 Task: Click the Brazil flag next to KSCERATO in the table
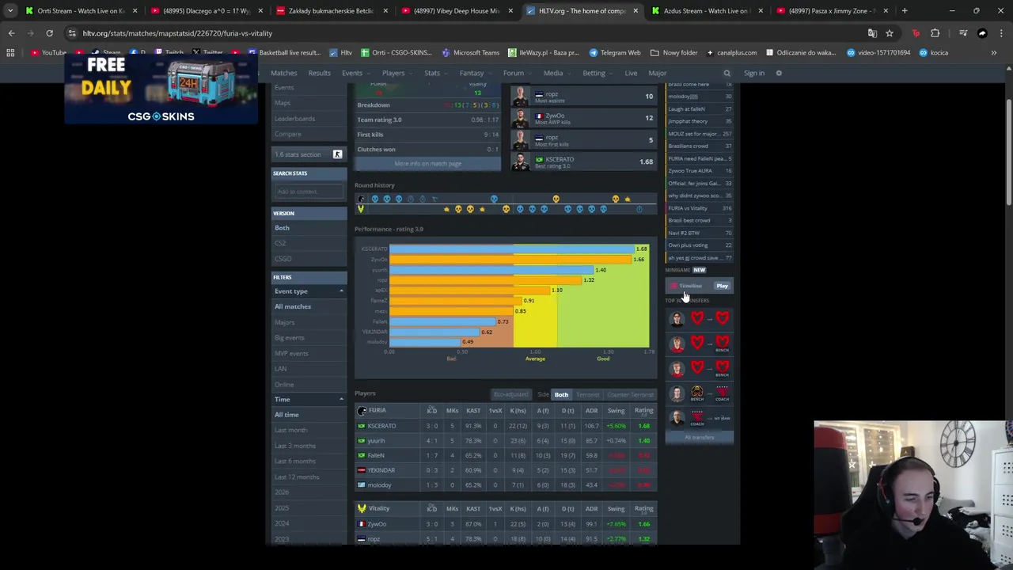[x=362, y=426]
